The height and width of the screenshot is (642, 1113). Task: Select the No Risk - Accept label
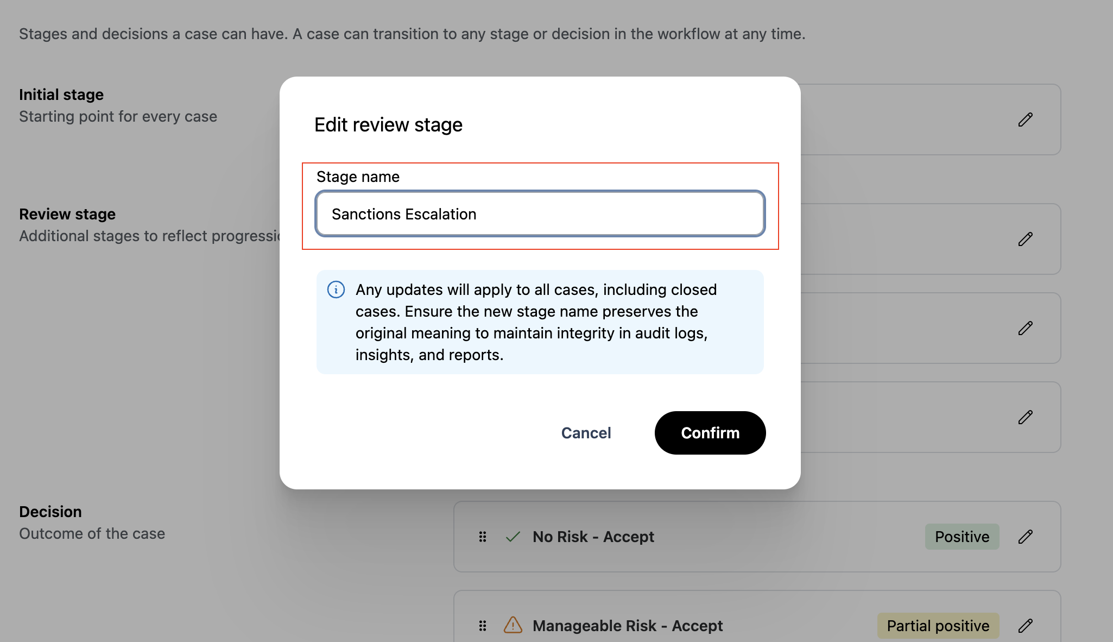click(x=593, y=537)
